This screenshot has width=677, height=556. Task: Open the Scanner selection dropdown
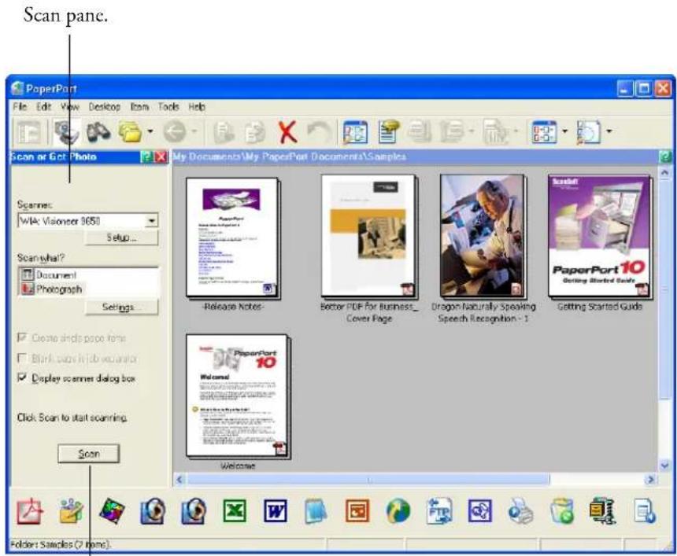coord(151,221)
